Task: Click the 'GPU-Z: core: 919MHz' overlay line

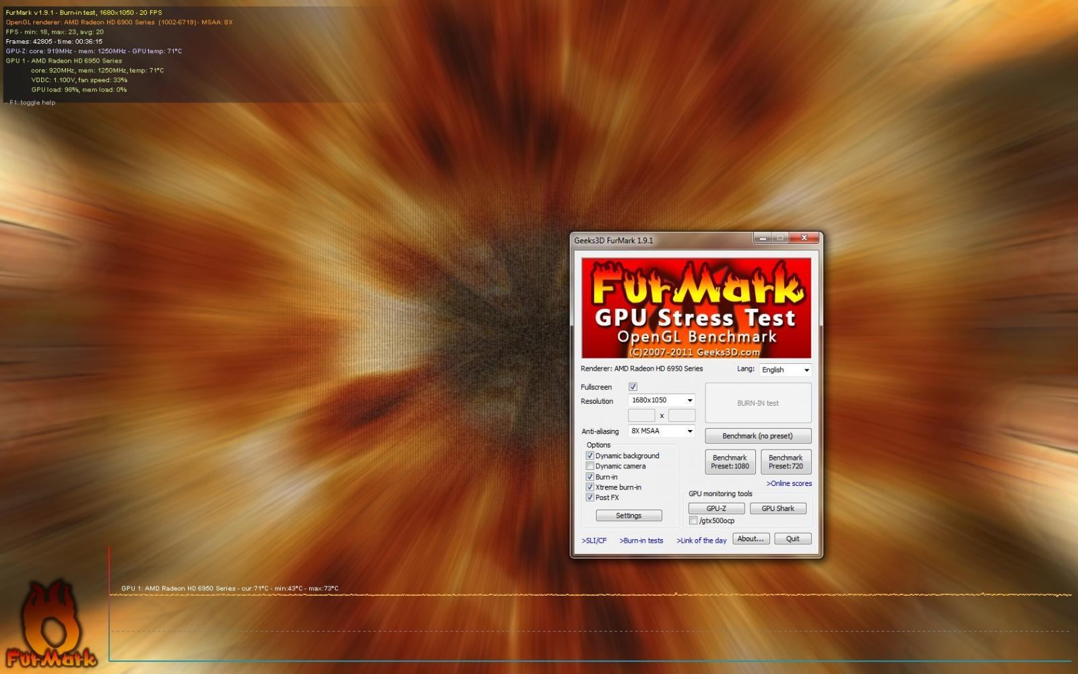Action: [94, 51]
